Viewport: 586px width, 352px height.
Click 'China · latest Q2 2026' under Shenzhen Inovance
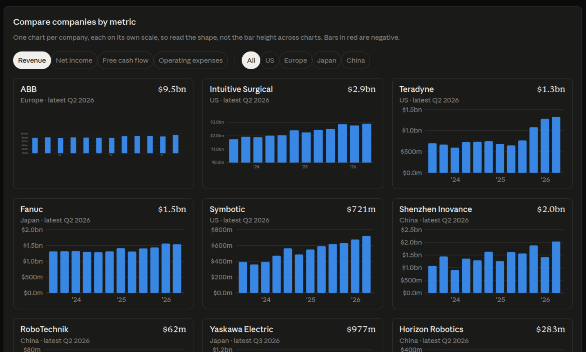pos(434,220)
